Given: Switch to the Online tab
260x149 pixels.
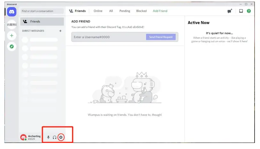Looking at the screenshot, I should pyautogui.click(x=98, y=11).
